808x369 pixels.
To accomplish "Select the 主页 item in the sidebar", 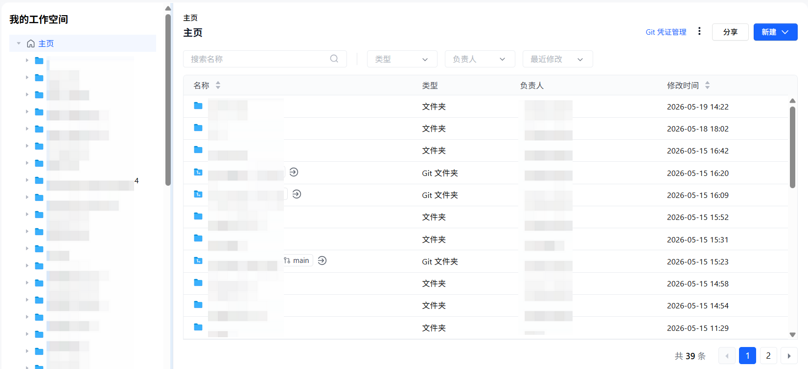I will point(83,43).
